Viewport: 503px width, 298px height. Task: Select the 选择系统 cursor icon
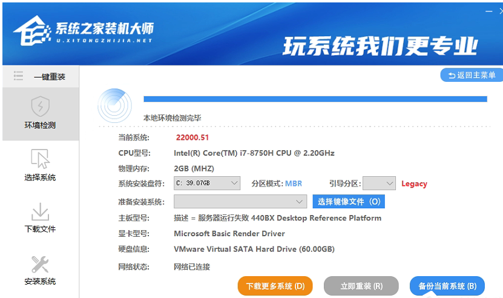pyautogui.click(x=40, y=159)
